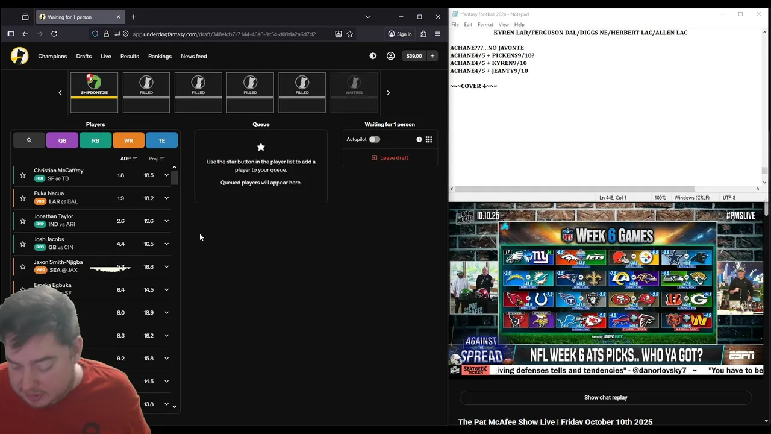Viewport: 771px width, 434px height.
Task: Click the $39.00 balance button
Action: [414, 56]
